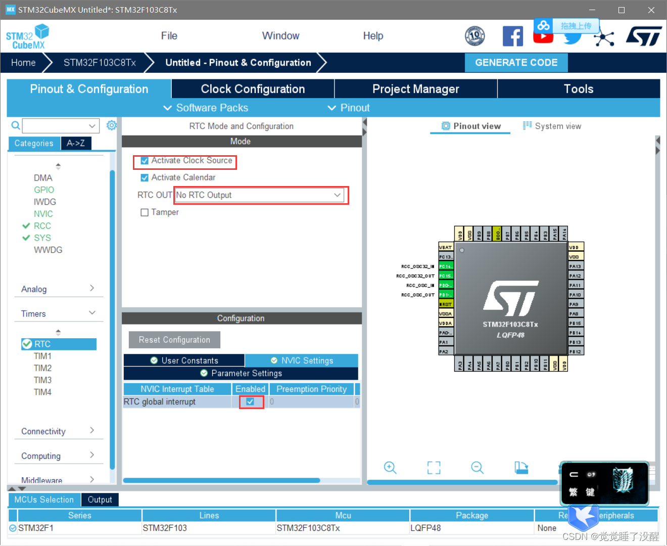This screenshot has width=667, height=546.
Task: Expand the Computing category
Action: tap(58, 456)
